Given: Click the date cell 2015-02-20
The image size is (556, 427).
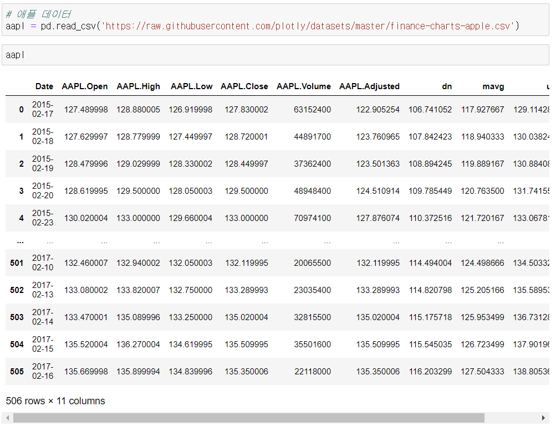Looking at the screenshot, I should tap(43, 191).
